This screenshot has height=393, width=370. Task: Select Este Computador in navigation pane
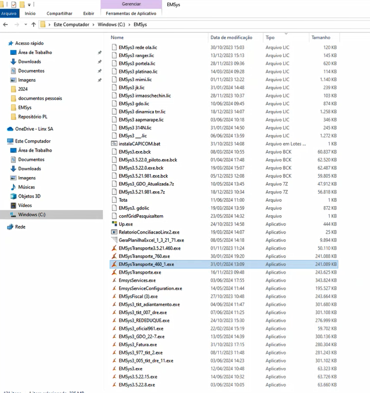[33, 141]
